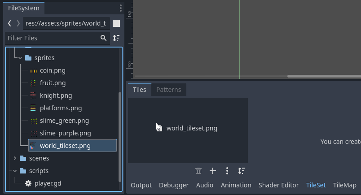Click the Filter Files search field

coord(52,38)
